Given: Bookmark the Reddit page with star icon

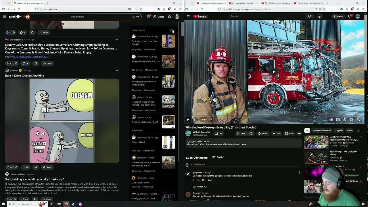Looking at the screenshot, I should (141, 9).
